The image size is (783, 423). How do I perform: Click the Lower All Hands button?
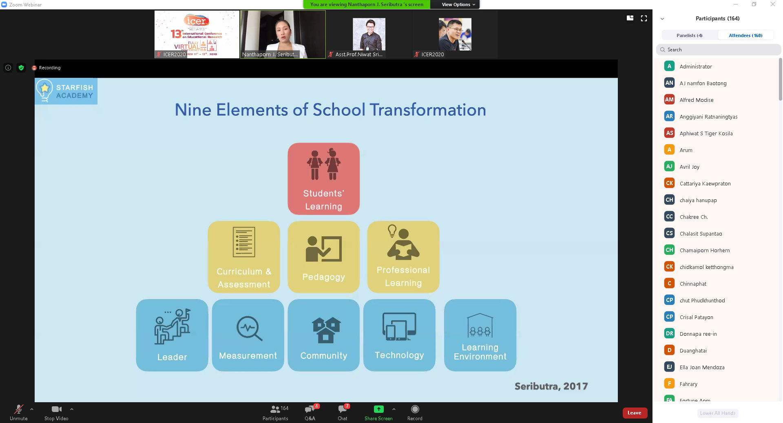click(717, 413)
